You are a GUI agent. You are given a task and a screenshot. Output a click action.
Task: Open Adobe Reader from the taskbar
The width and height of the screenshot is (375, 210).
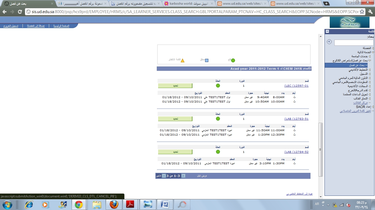point(130,204)
